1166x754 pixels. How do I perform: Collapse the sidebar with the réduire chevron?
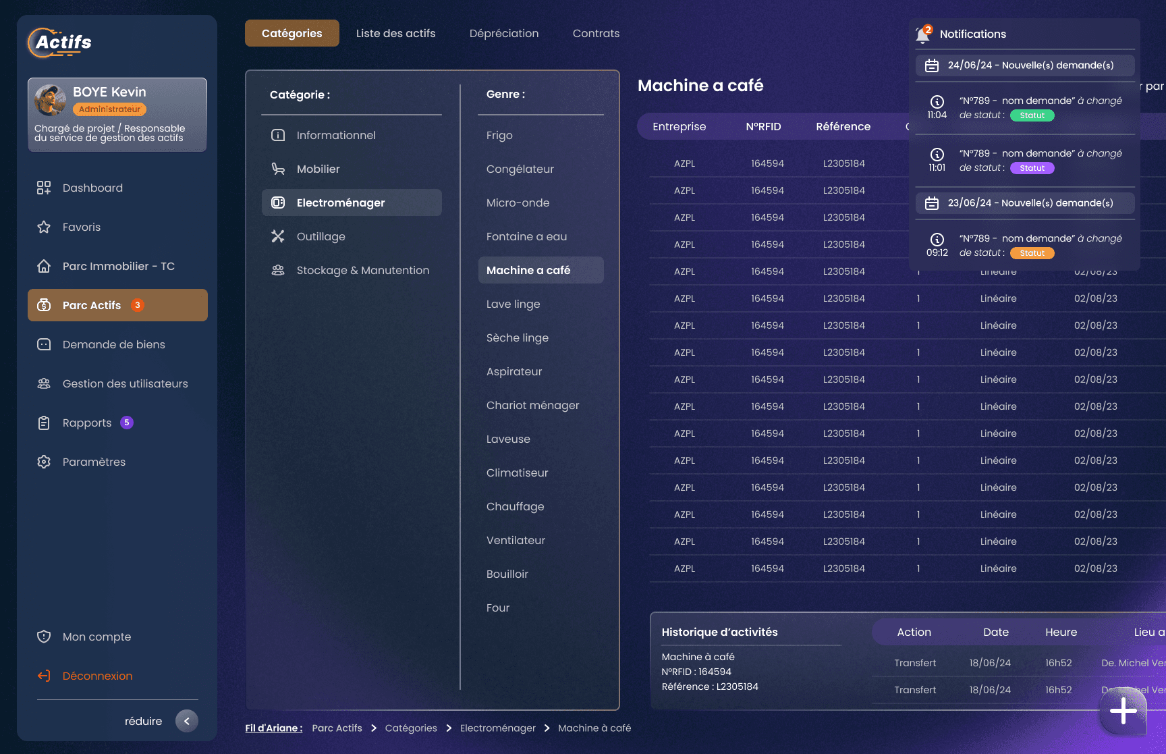coord(187,721)
